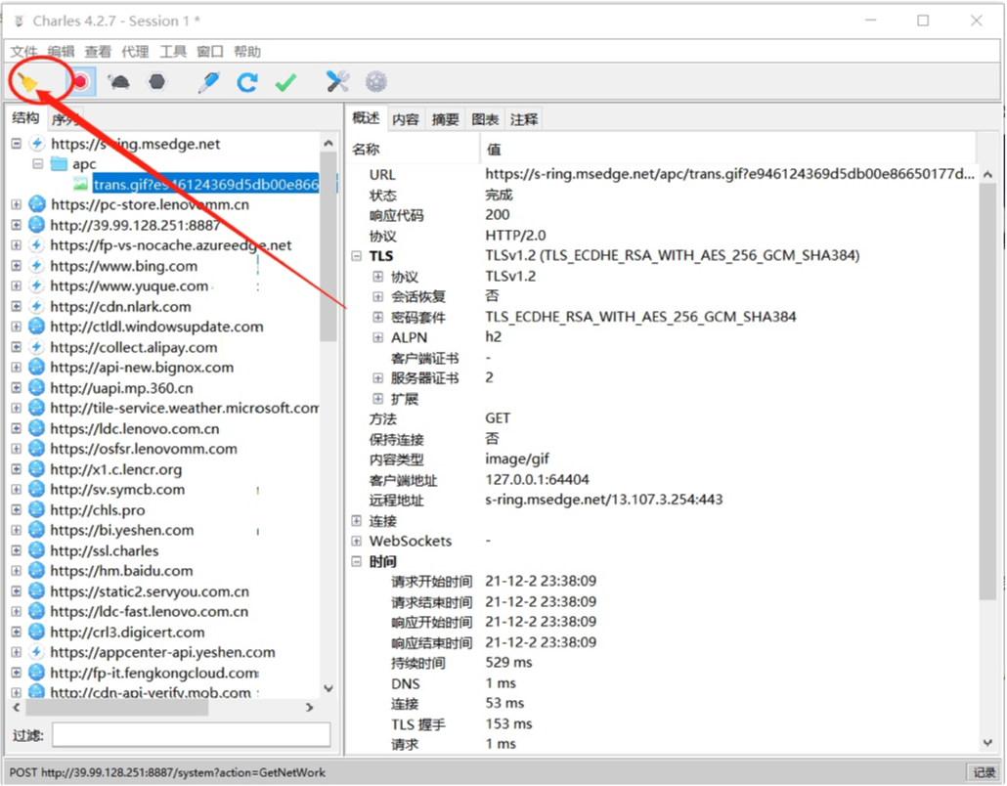Select http://uapi.mp.360.cn host
The image size is (1007, 786).
122,388
